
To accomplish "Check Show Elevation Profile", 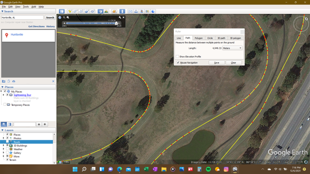I will [x=177, y=57].
